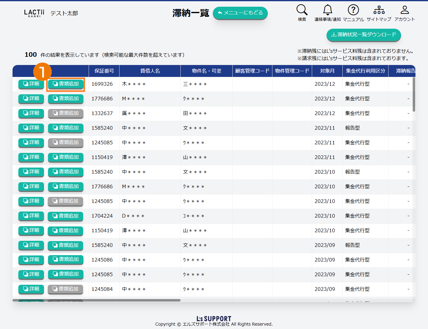Open the manual question mark icon
This screenshot has width=428, height=329.
353,10
